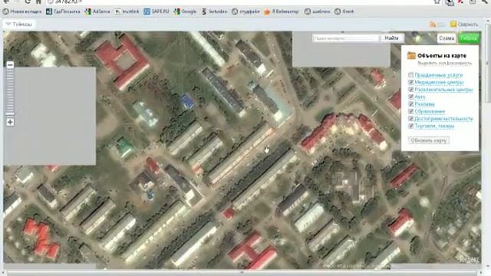The height and width of the screenshot is (276, 491).
Task: Uncheck the Торговля, товары checkbox
Action: 411,126
